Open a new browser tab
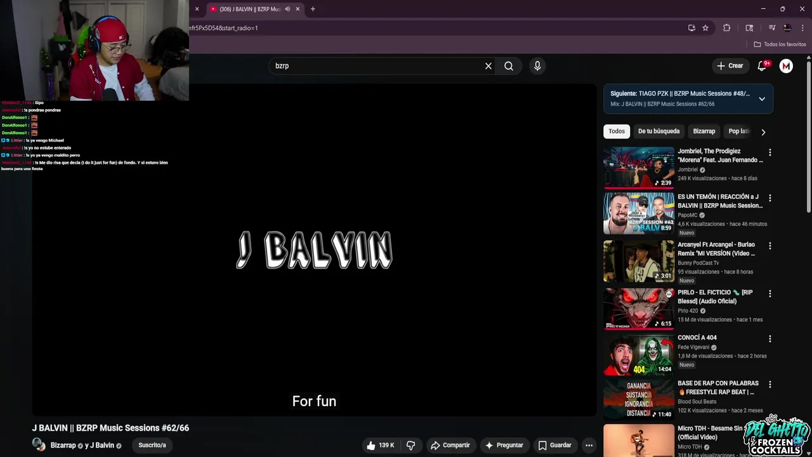Viewport: 812px width, 457px height. [x=313, y=9]
